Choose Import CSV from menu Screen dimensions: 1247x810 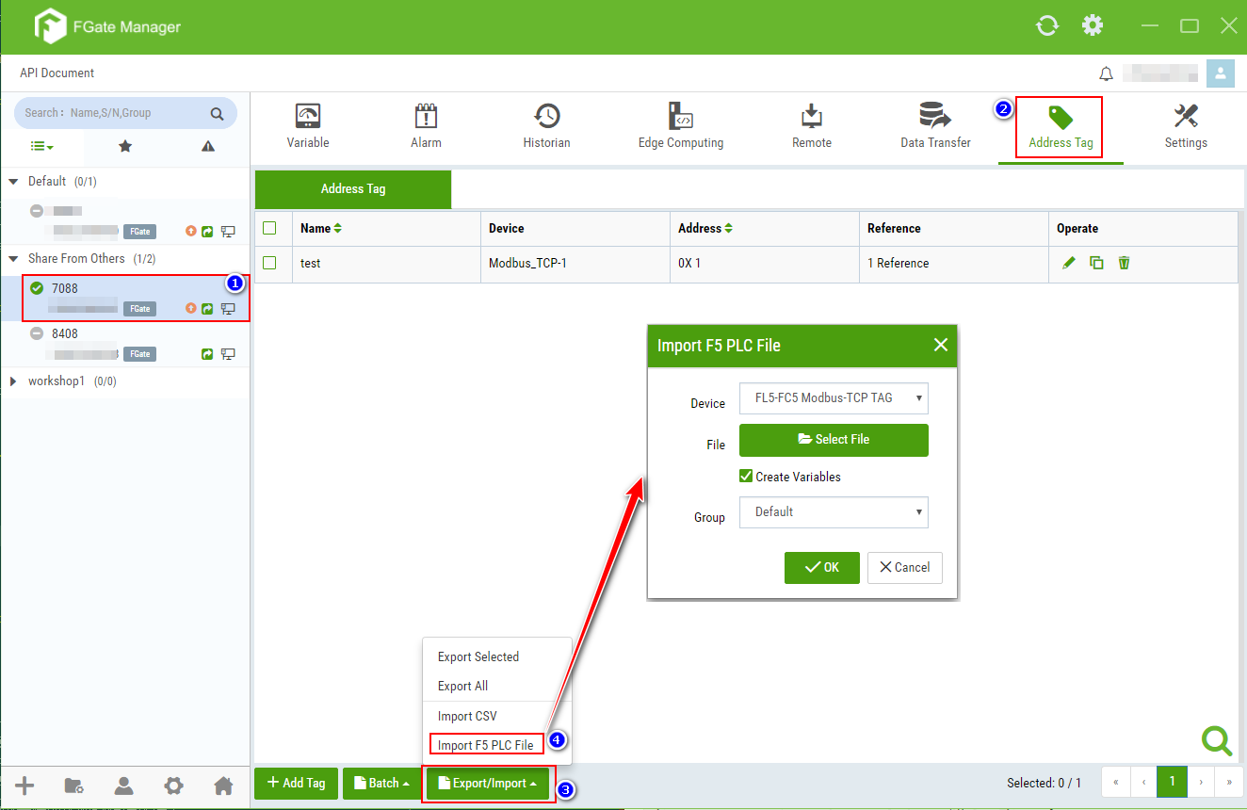[x=467, y=716]
